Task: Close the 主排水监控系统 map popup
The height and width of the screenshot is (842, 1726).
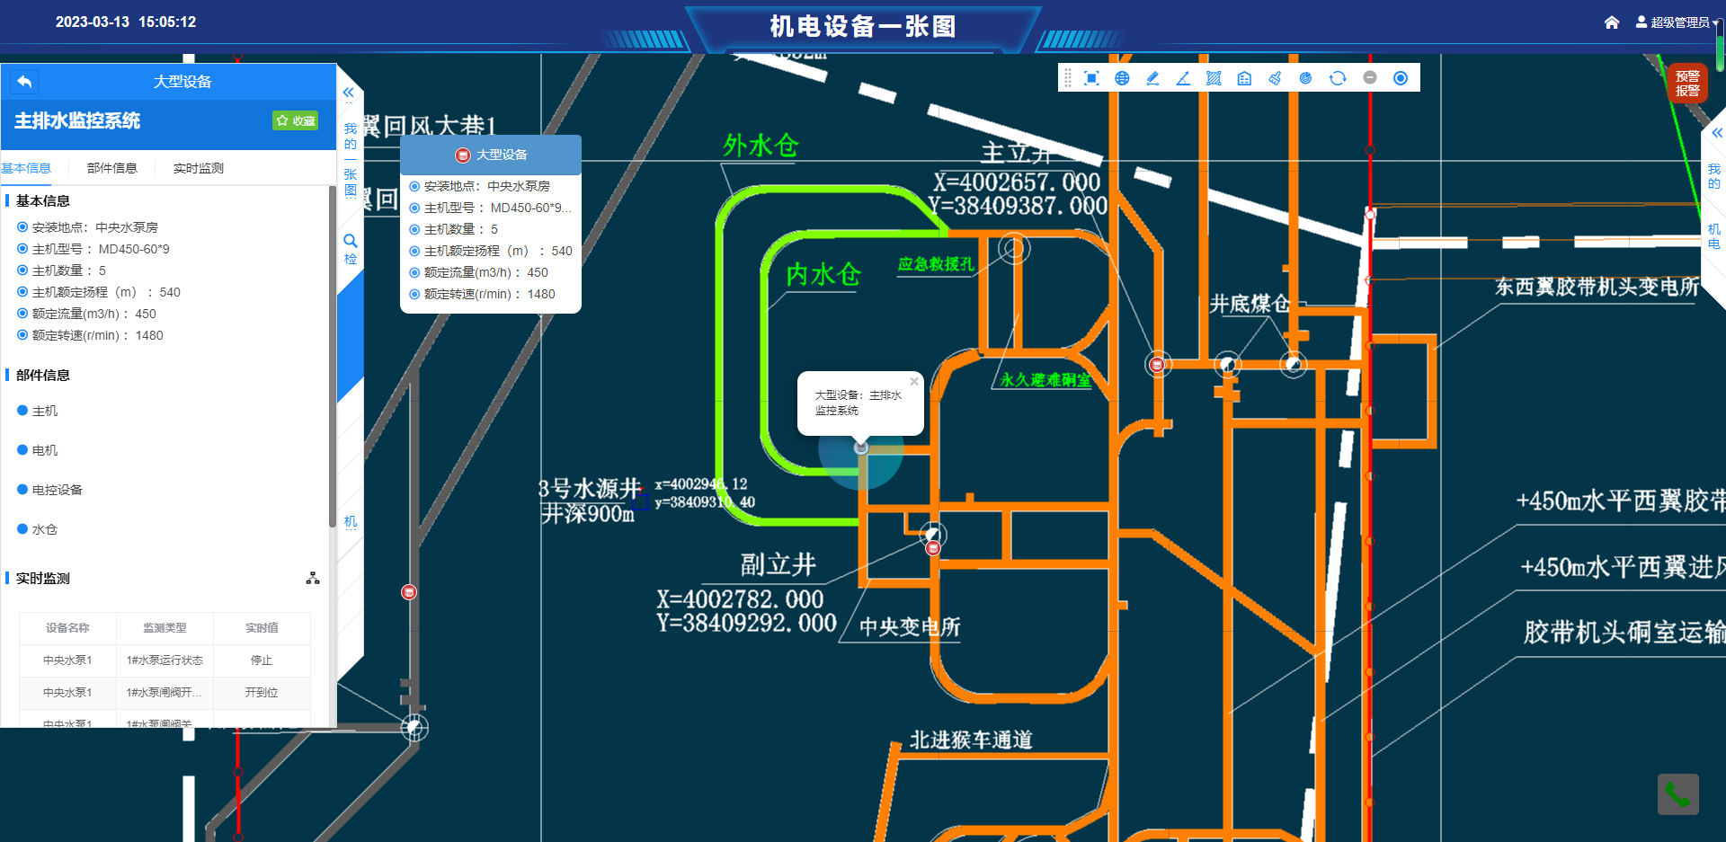Action: tap(914, 382)
